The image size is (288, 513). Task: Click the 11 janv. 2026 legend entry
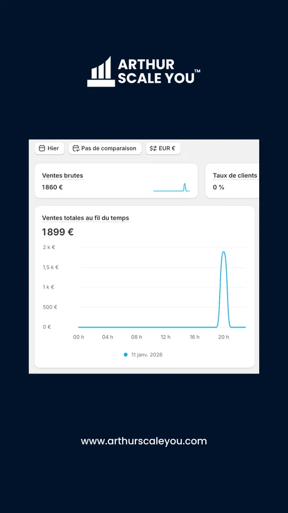(x=143, y=355)
